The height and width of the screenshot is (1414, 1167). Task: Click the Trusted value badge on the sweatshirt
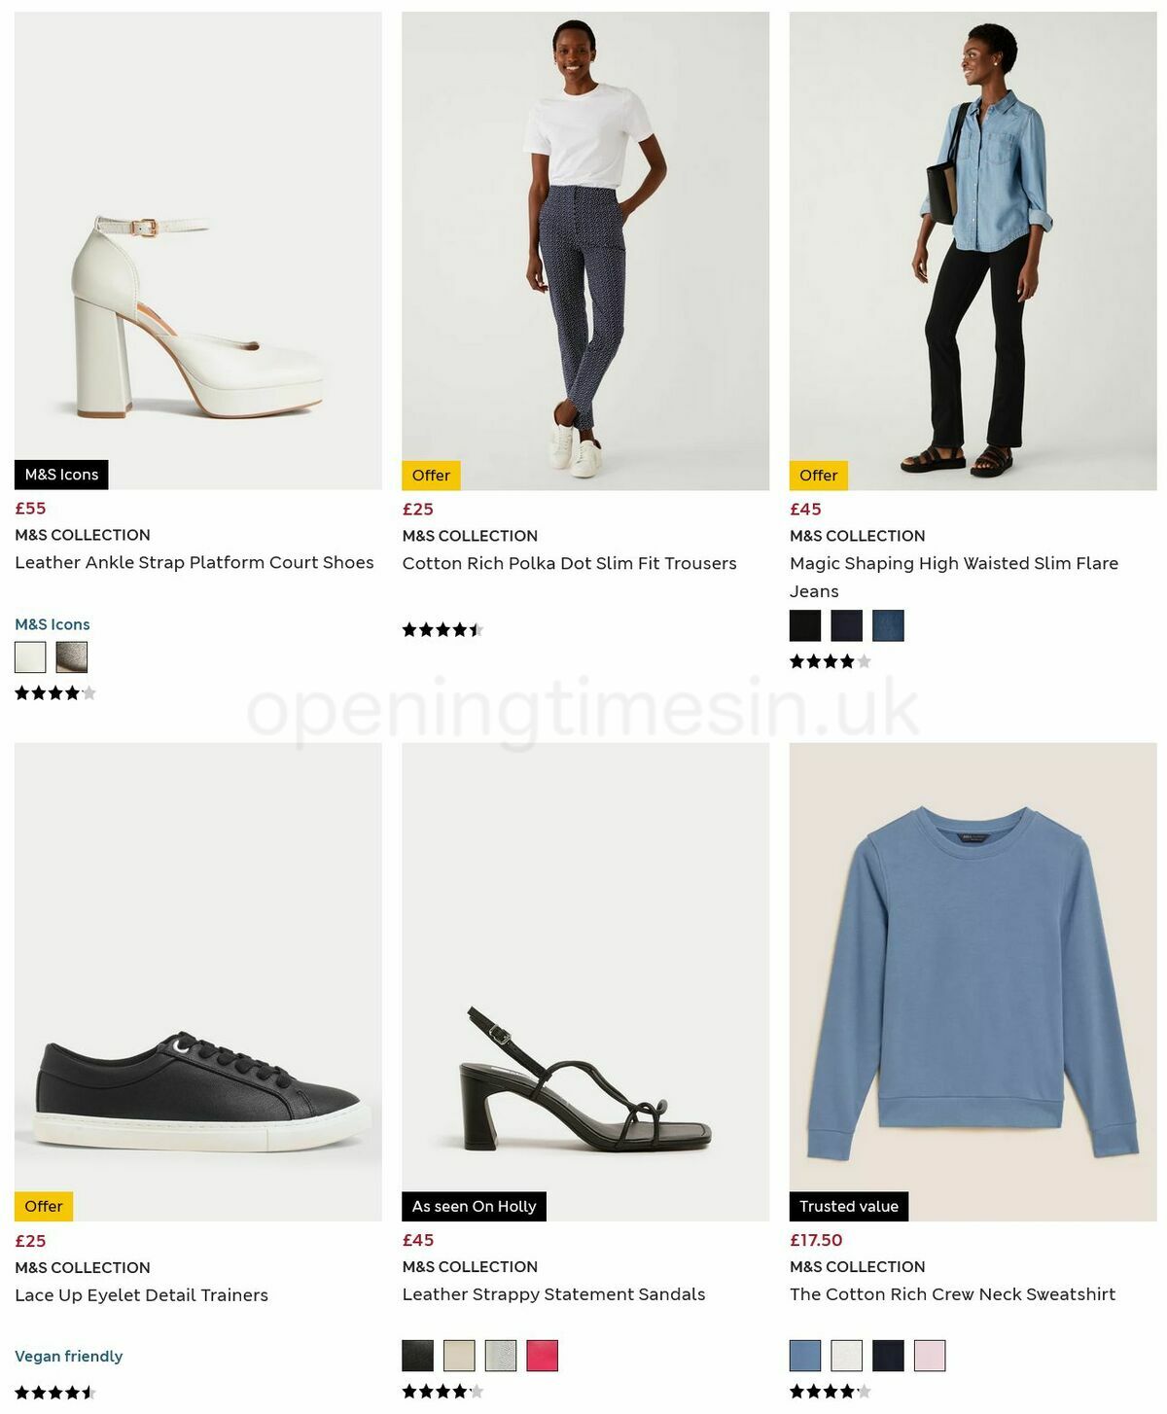tap(848, 1206)
